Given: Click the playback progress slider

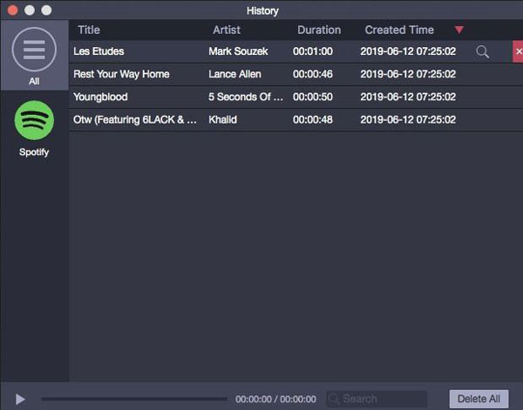Looking at the screenshot, I should [x=135, y=399].
